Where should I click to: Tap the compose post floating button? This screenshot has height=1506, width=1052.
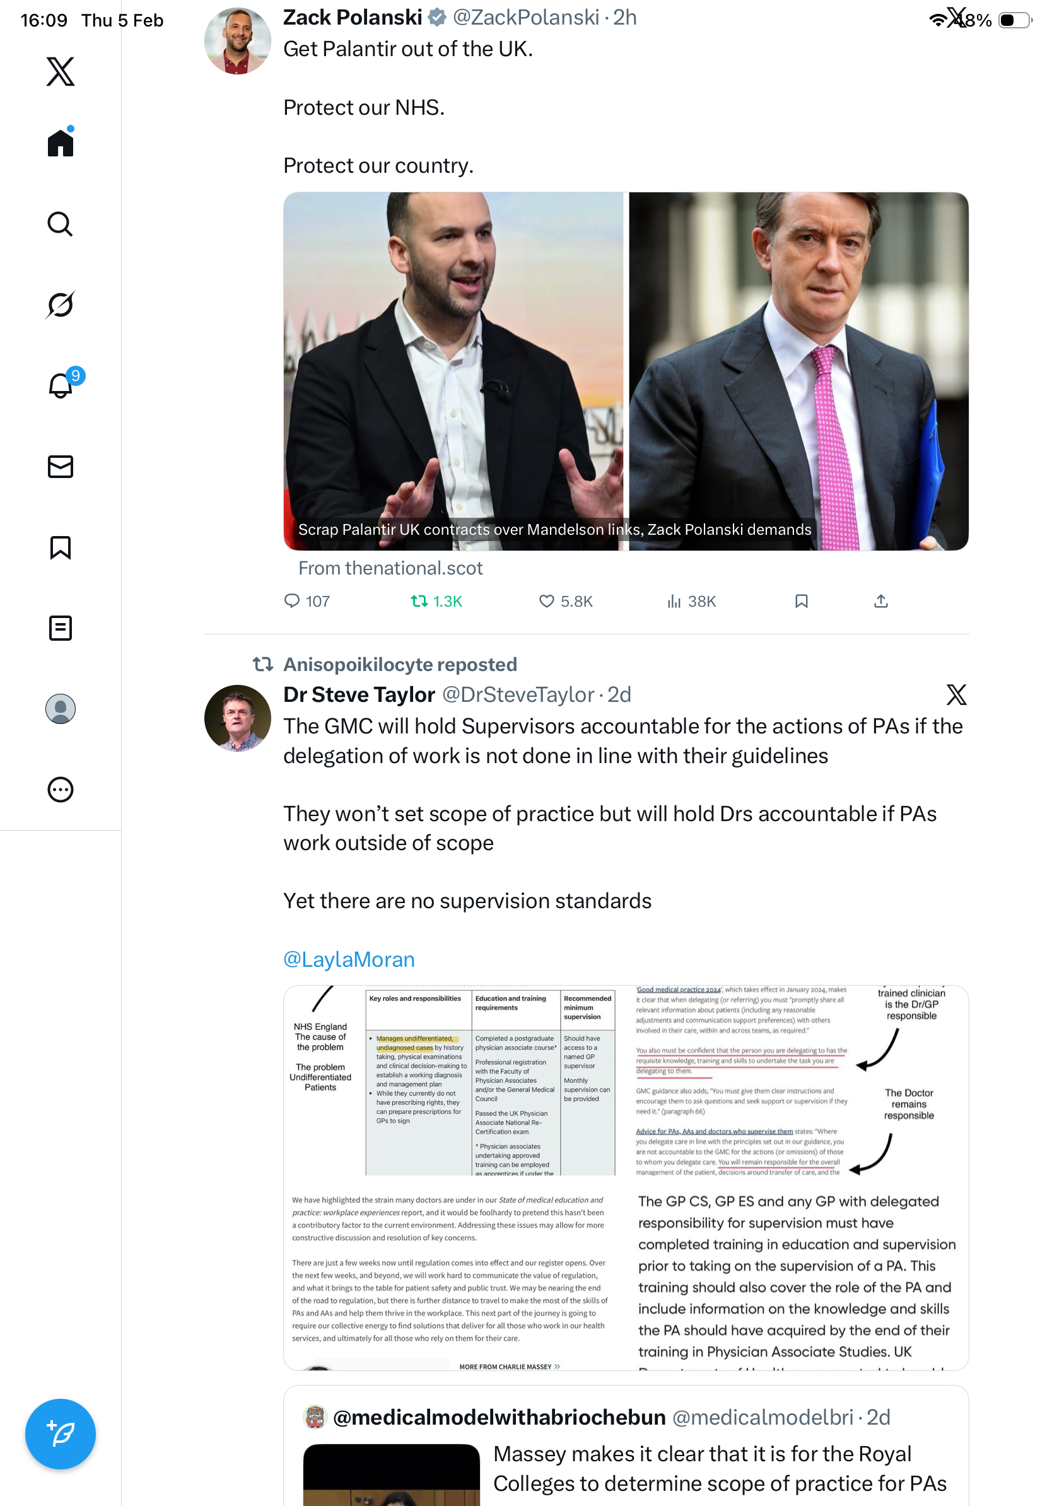[61, 1433]
